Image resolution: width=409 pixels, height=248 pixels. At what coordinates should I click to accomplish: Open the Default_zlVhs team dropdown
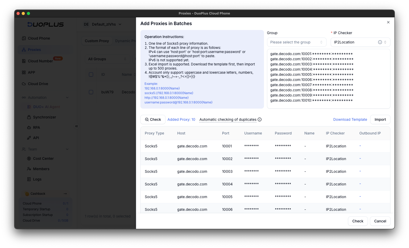pyautogui.click(x=103, y=24)
